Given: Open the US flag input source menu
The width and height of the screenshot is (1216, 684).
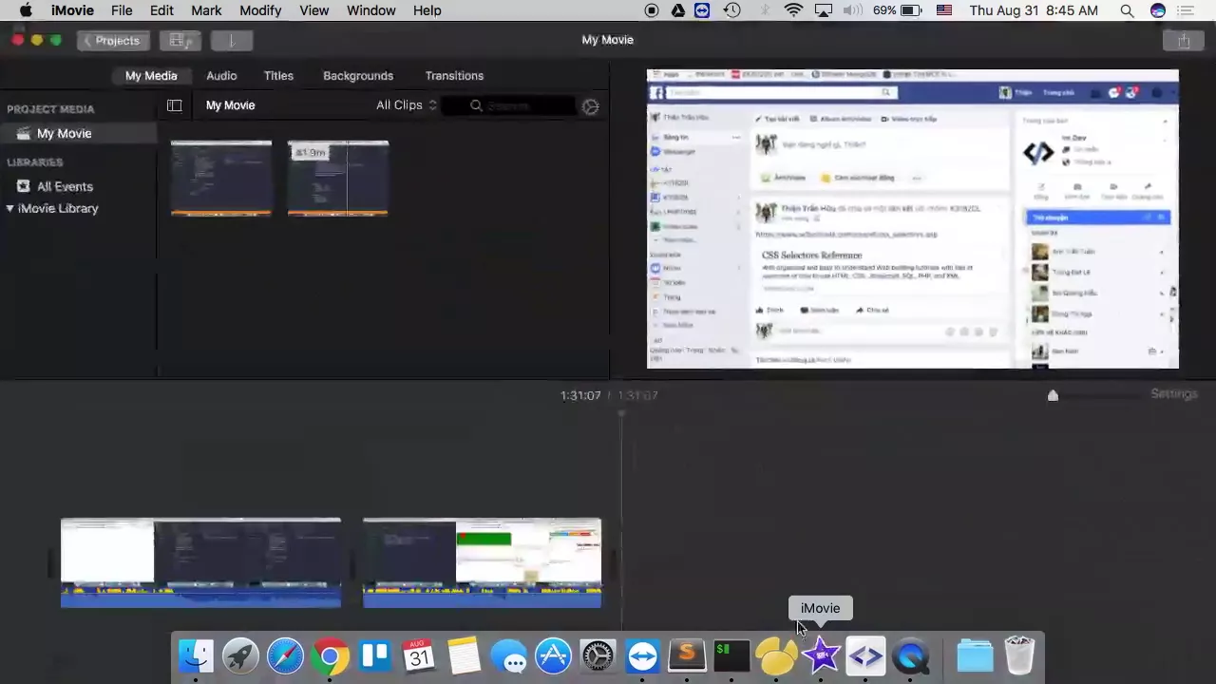Looking at the screenshot, I should 944,10.
